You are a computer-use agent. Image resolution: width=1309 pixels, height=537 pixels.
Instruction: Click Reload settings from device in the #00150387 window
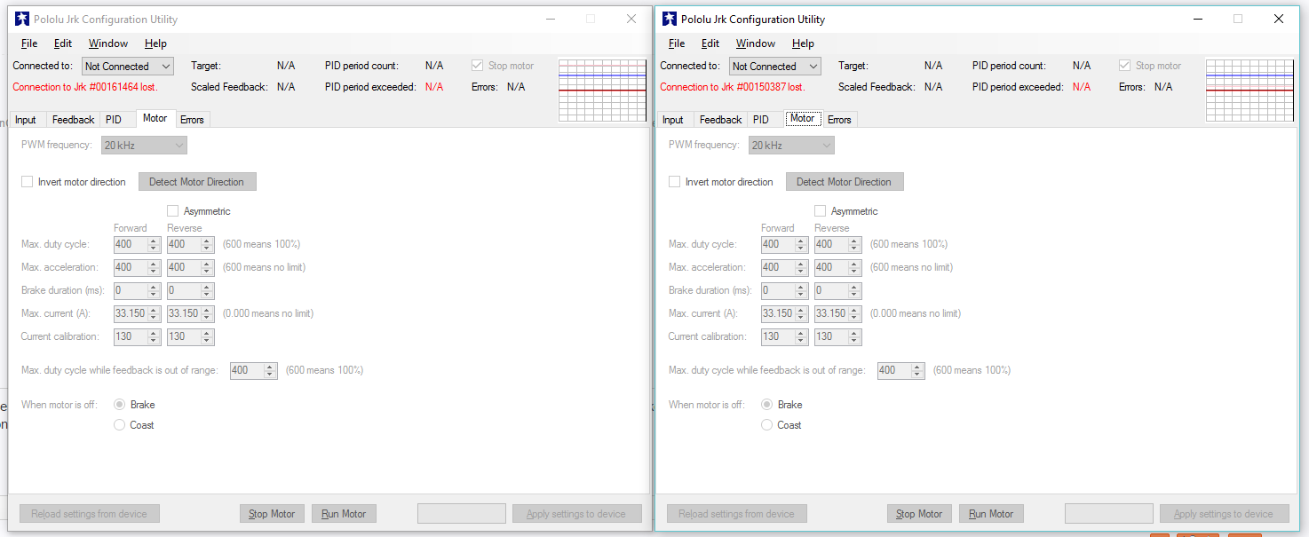click(x=737, y=514)
